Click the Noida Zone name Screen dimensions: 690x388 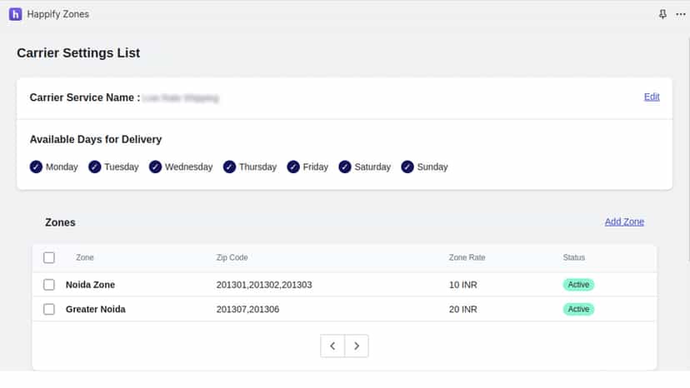pos(90,285)
